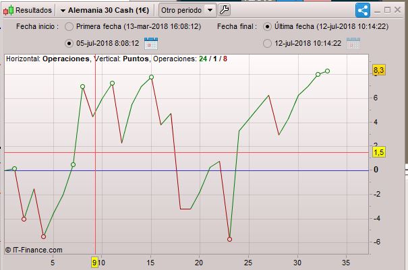The width and height of the screenshot is (408, 270).
Task: Click the Resultados candlestick icon
Action: (x=8, y=10)
